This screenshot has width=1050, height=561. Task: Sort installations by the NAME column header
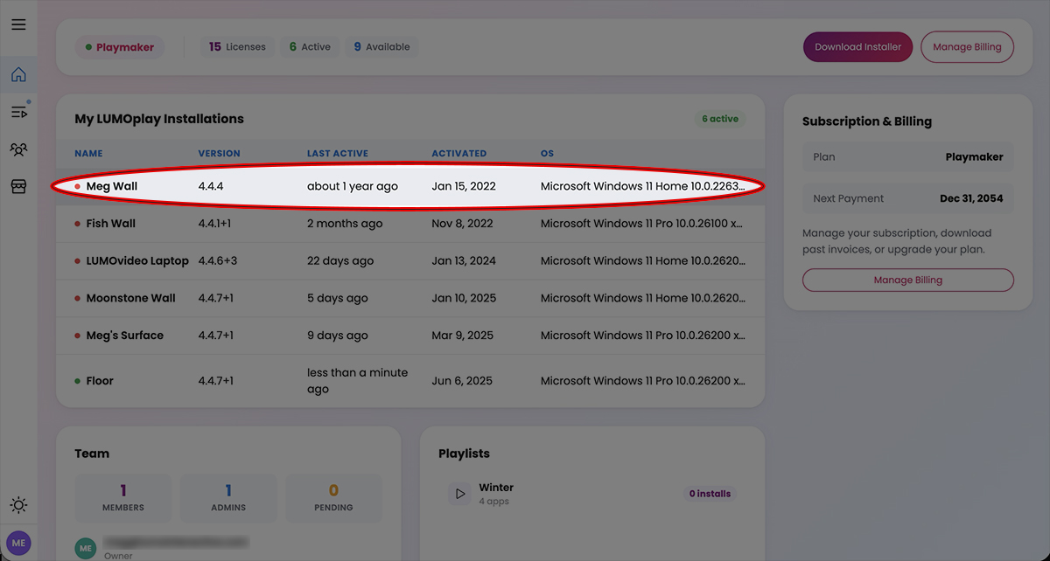tap(88, 153)
